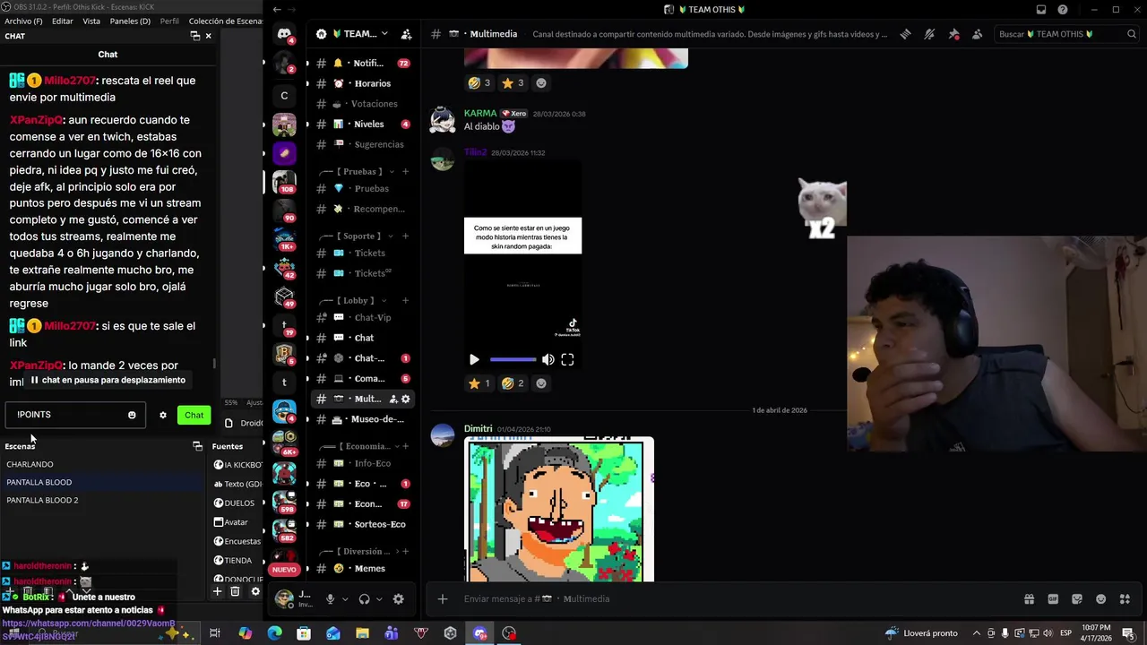The height and width of the screenshot is (645, 1147).
Task: Open Threads icon in Discord channel header
Action: pyautogui.click(x=906, y=34)
